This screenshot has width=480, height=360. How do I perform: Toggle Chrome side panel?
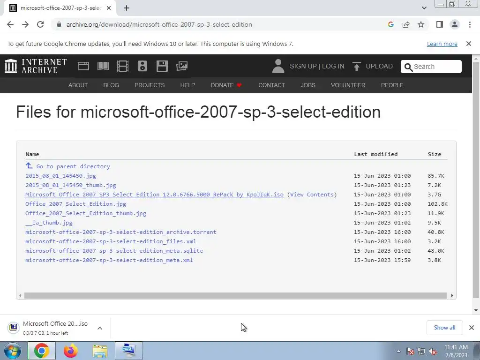(x=440, y=24)
